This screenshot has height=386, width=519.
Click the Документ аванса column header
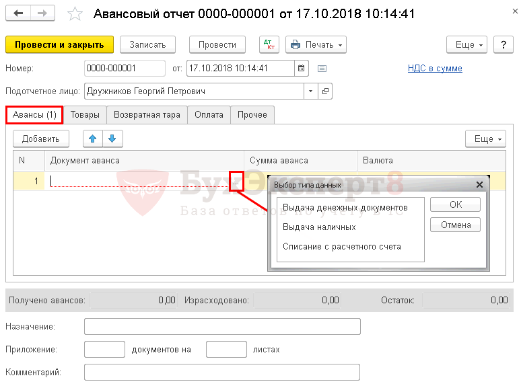144,161
